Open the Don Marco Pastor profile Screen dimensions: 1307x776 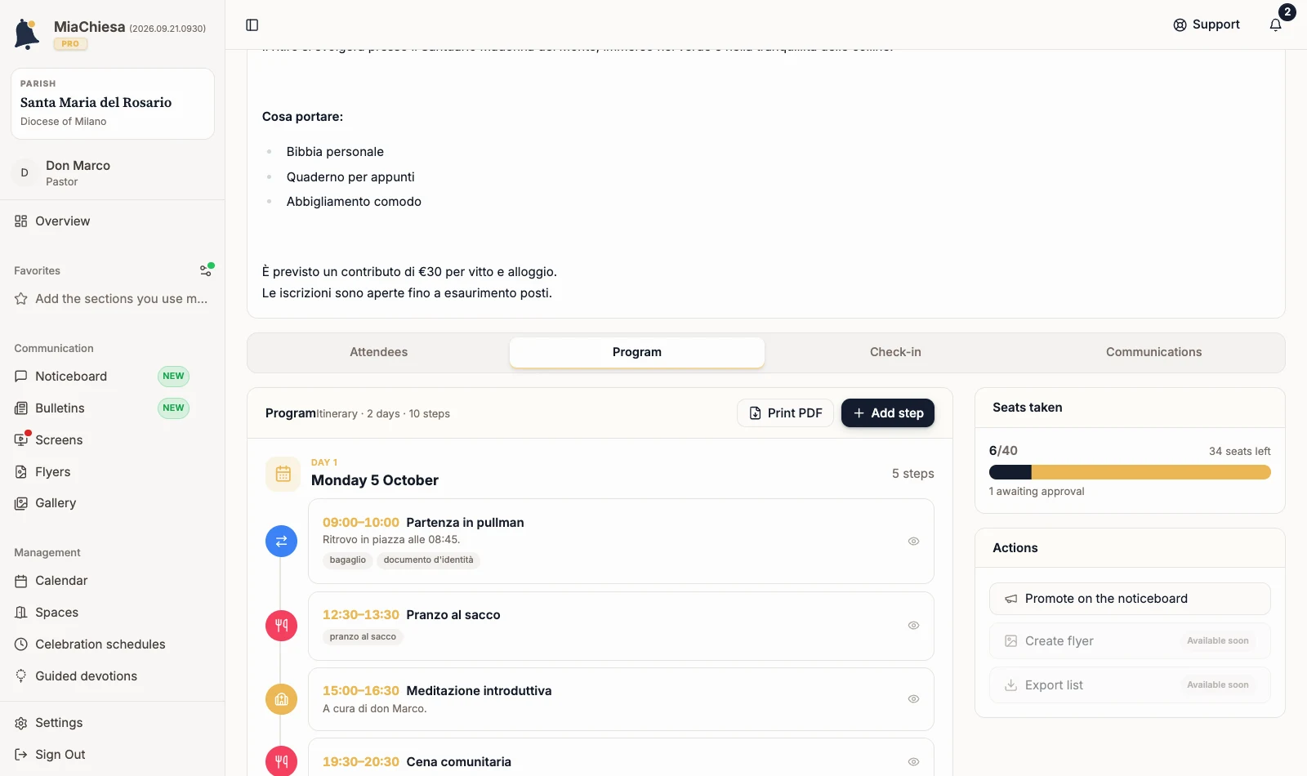[x=113, y=173]
